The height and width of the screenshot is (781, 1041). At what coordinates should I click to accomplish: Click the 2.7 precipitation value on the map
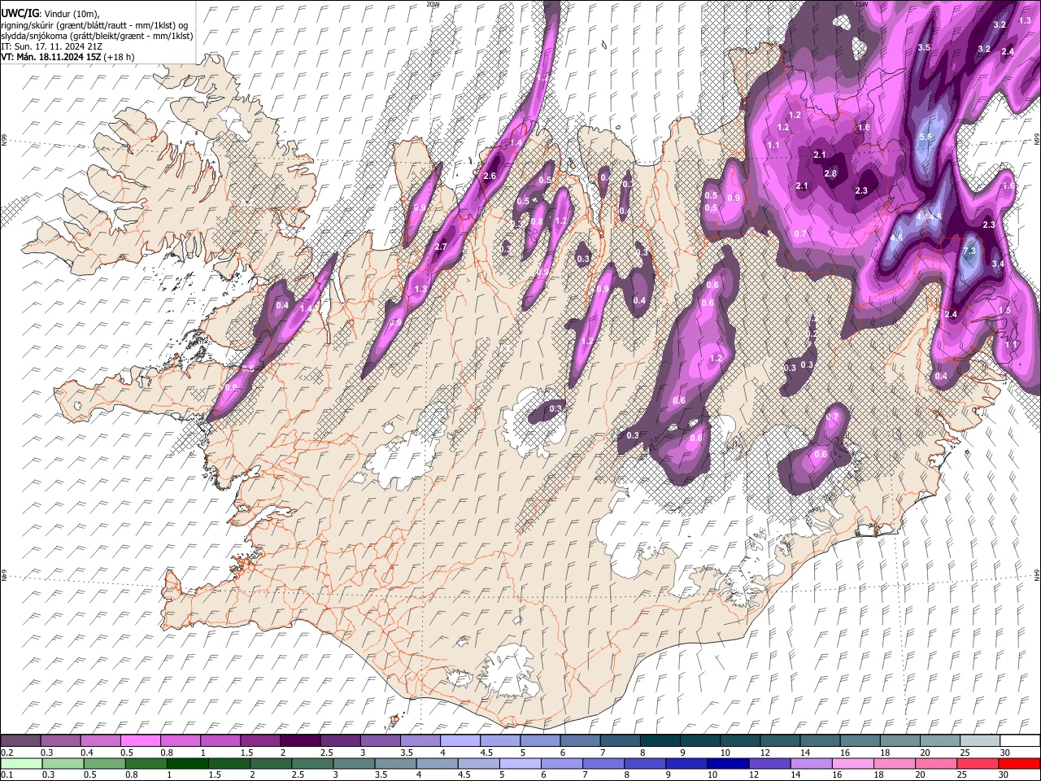(442, 247)
